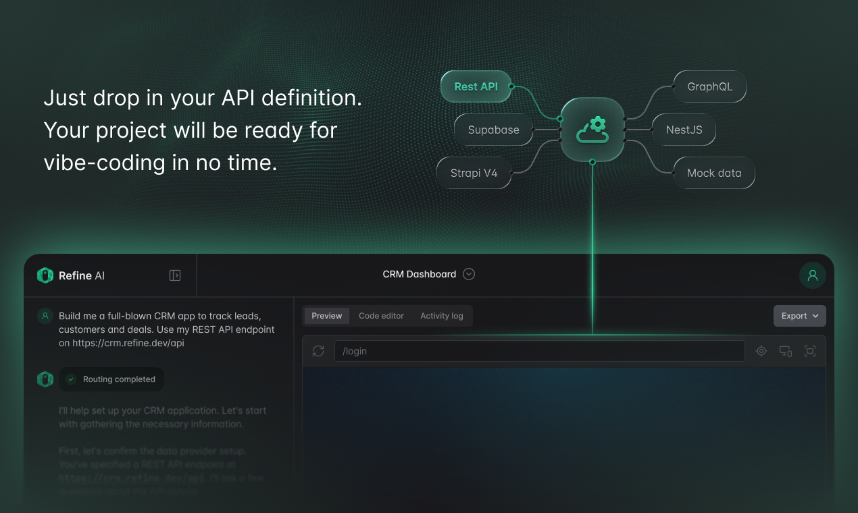Switch to the Code editor tab
This screenshot has height=513, width=858.
tap(381, 316)
